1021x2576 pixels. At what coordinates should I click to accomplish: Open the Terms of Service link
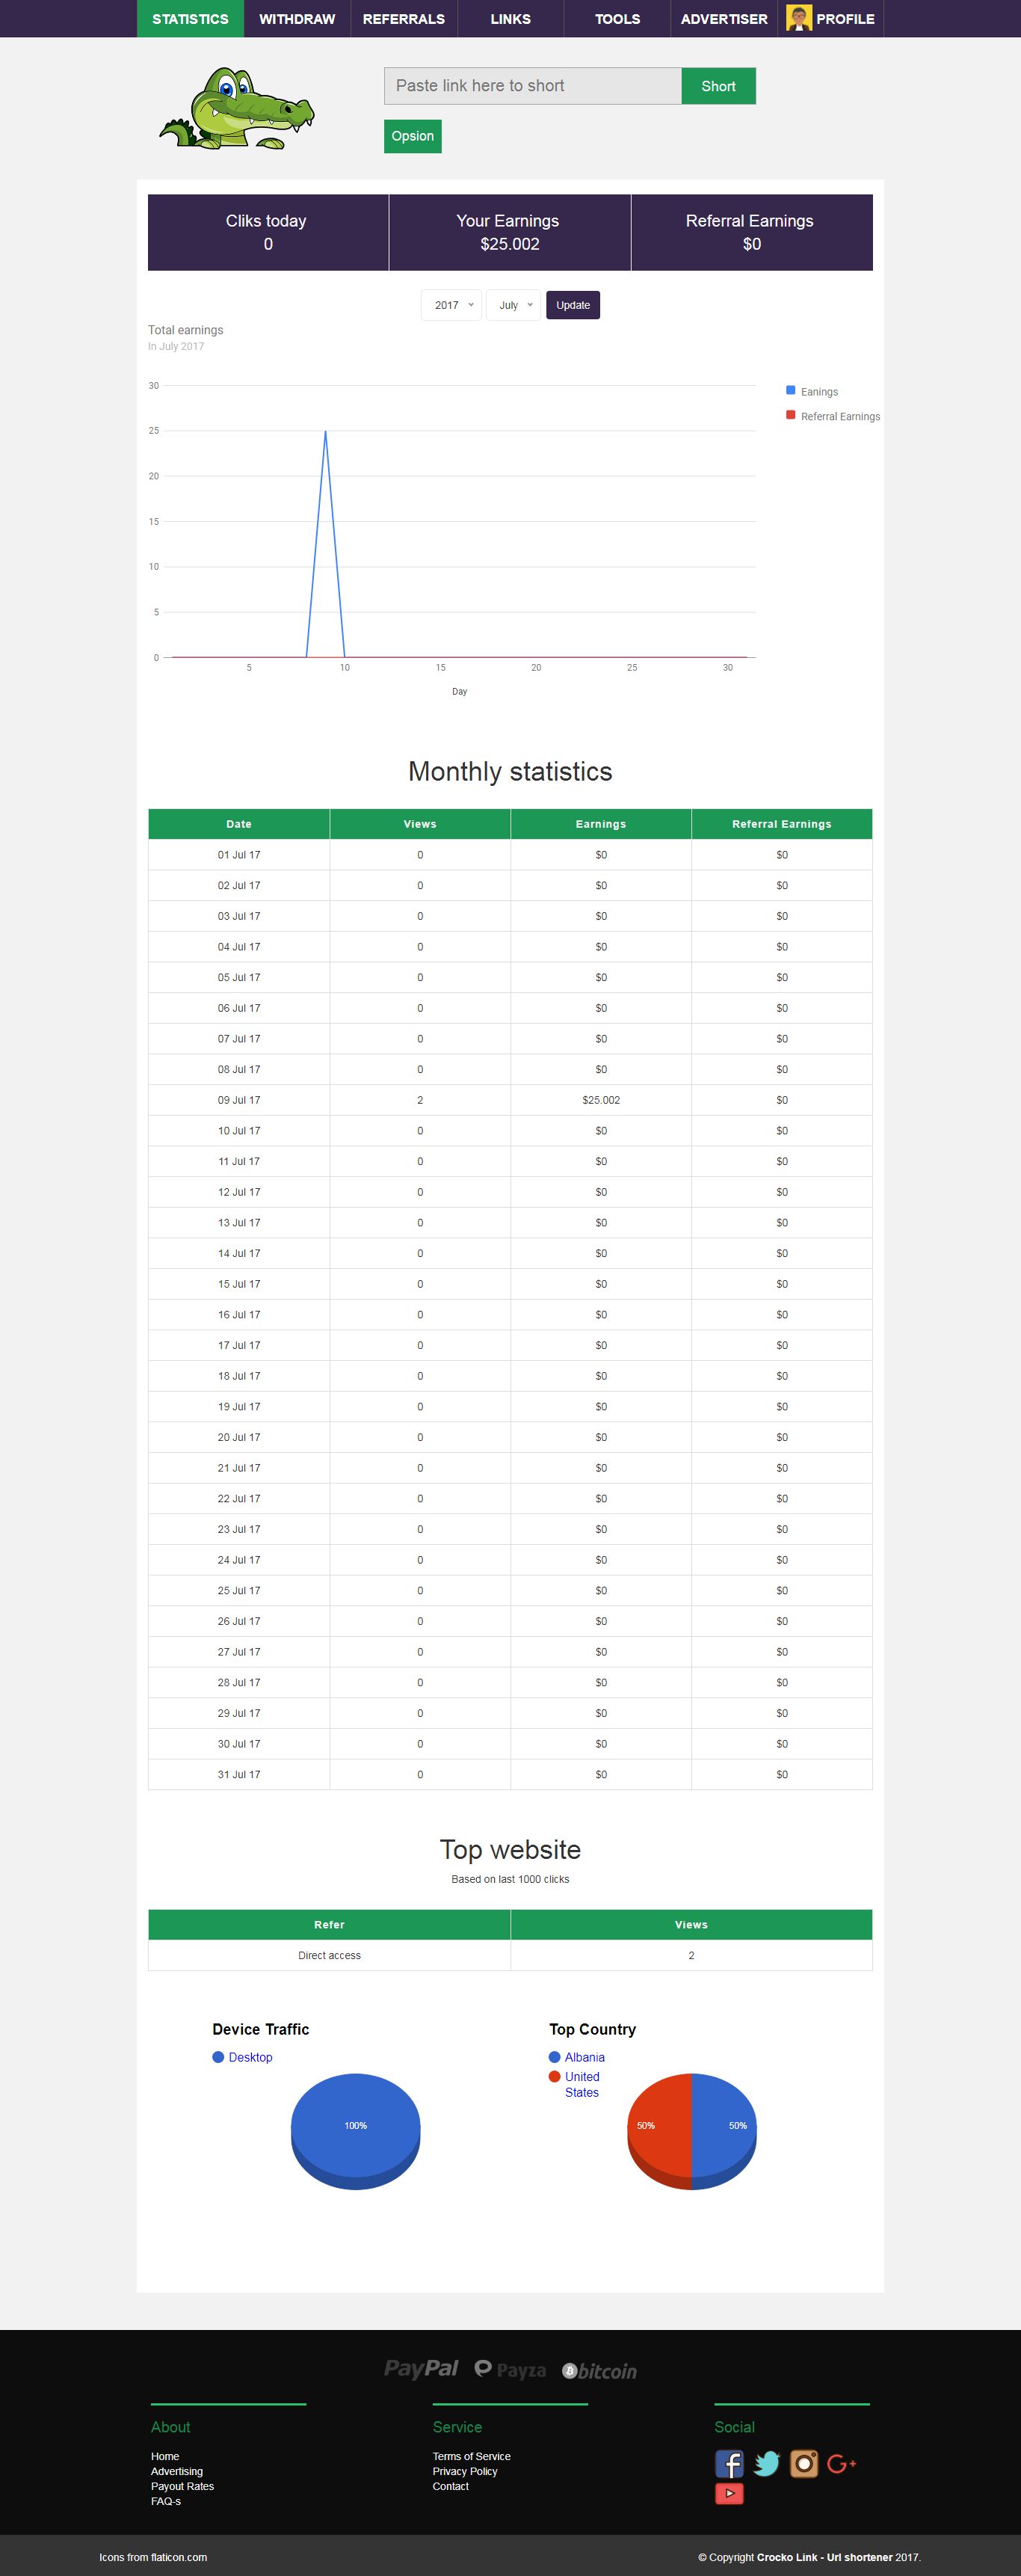[471, 2456]
